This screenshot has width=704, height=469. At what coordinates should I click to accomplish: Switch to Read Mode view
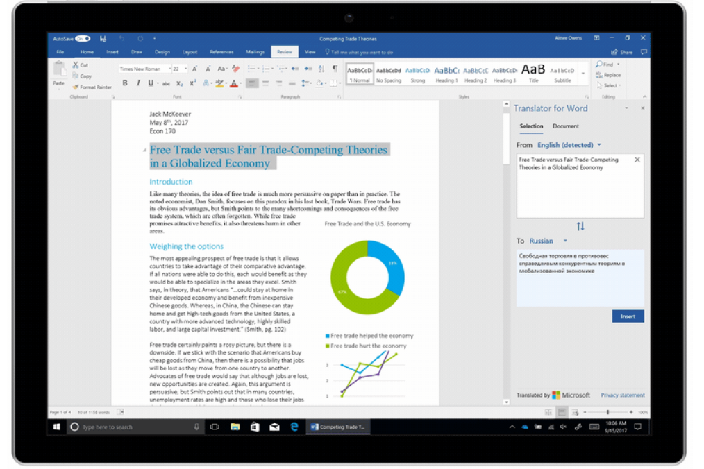[548, 412]
